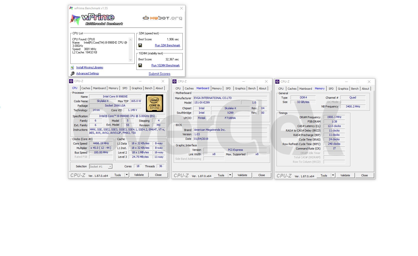Click Tools button in CPU window
The image size is (418, 256).
(x=118, y=175)
